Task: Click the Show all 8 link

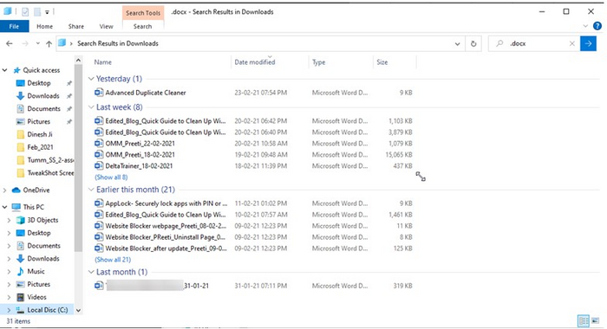Action: point(111,177)
